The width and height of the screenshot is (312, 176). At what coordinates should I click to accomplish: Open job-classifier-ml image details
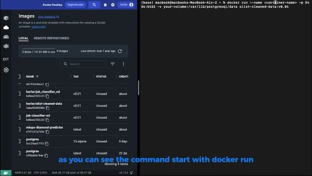pyautogui.click(x=38, y=115)
